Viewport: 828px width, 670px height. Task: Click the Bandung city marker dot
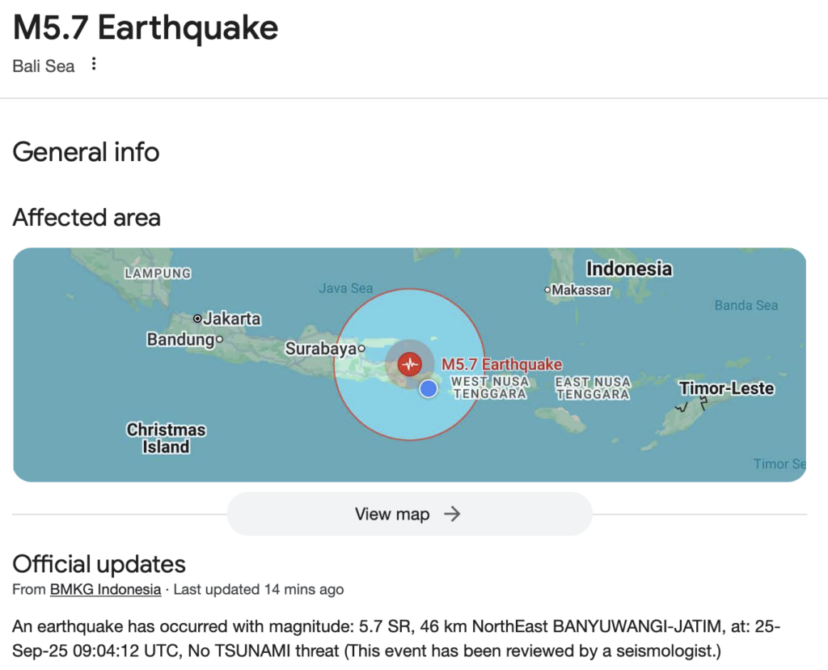[219, 340]
